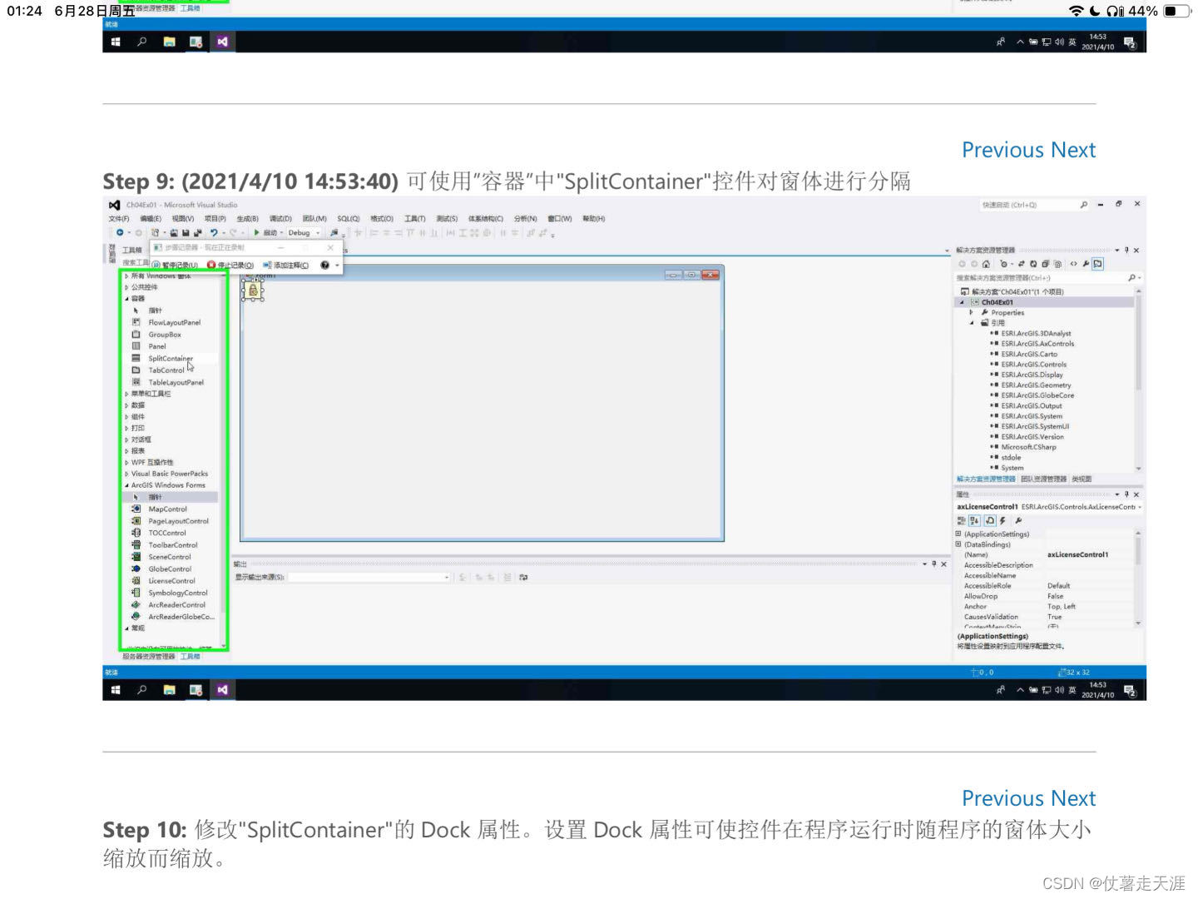Viewport: 1198px width, 899px height.
Task: Toggle the Alphabetical sort button in Properties
Action: 975,520
